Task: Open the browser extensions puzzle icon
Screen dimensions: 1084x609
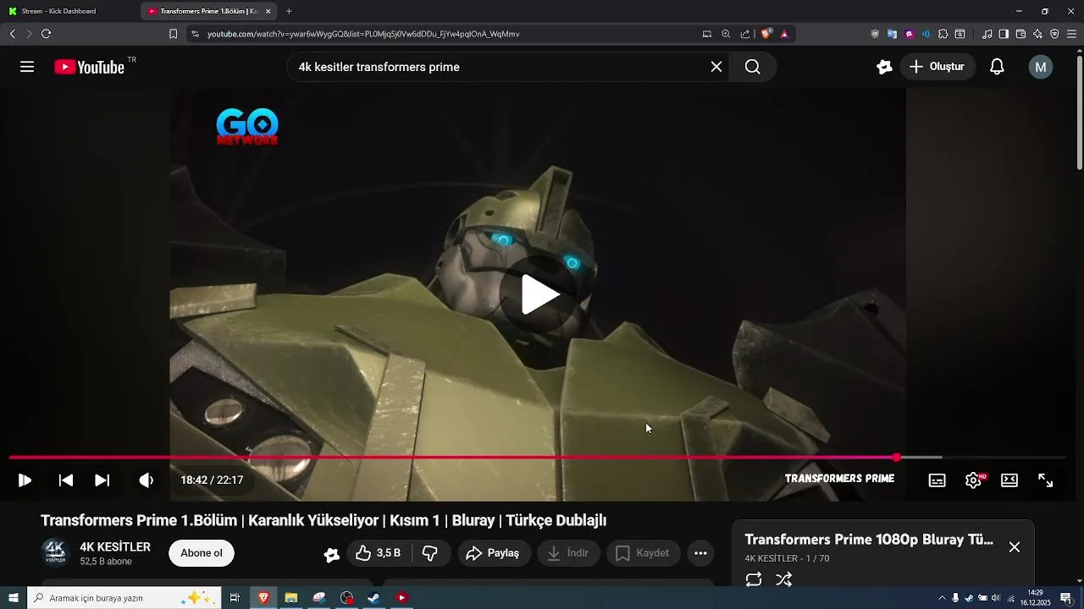Action: (943, 34)
